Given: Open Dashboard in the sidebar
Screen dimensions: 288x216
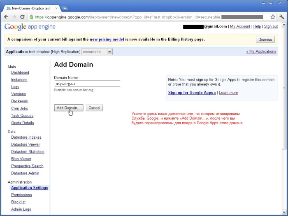Looking at the screenshot, I should pos(20,72).
